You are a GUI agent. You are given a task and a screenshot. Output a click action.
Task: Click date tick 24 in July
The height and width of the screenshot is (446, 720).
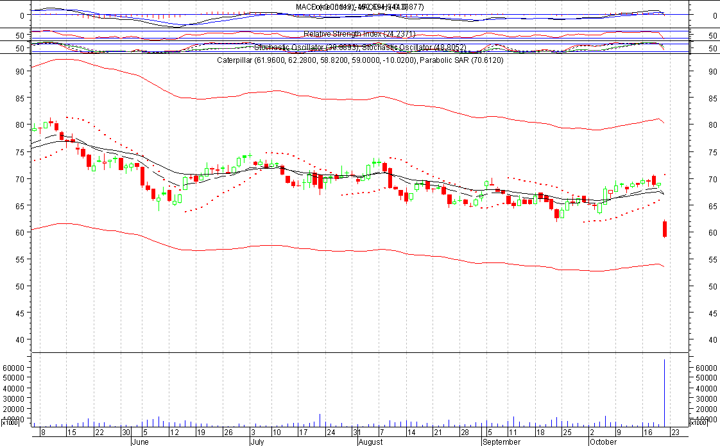click(x=330, y=433)
